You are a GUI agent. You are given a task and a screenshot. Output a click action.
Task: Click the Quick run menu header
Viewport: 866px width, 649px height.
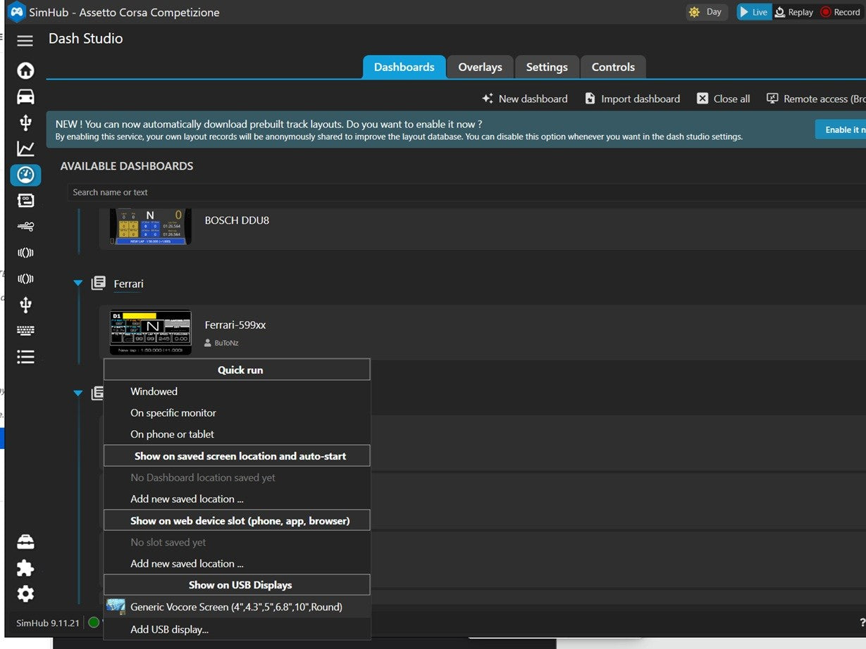(x=237, y=370)
